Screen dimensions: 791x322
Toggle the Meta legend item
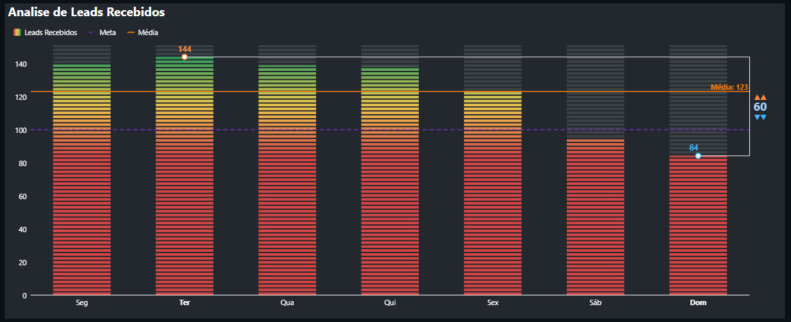[102, 32]
